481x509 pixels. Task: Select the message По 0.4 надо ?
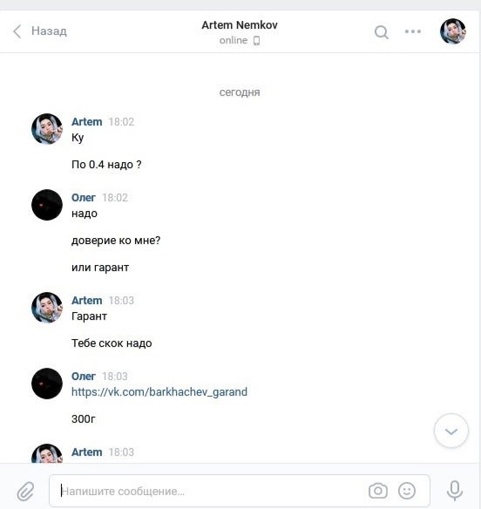click(106, 165)
